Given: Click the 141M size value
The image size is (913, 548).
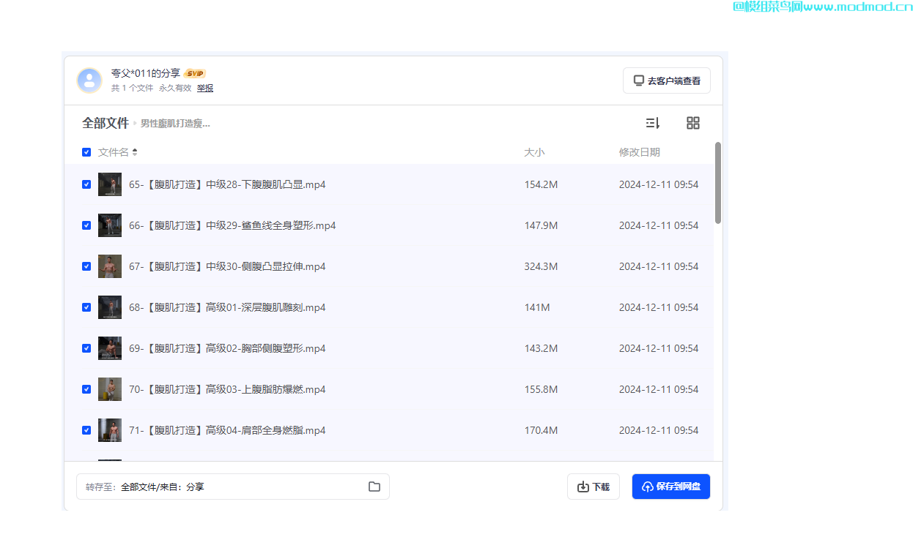Looking at the screenshot, I should click(537, 307).
